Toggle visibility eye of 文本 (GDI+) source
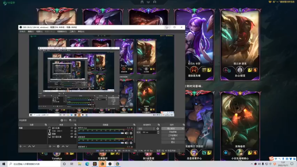Image resolution: width=297 pixels, height=167 pixels. (72, 131)
